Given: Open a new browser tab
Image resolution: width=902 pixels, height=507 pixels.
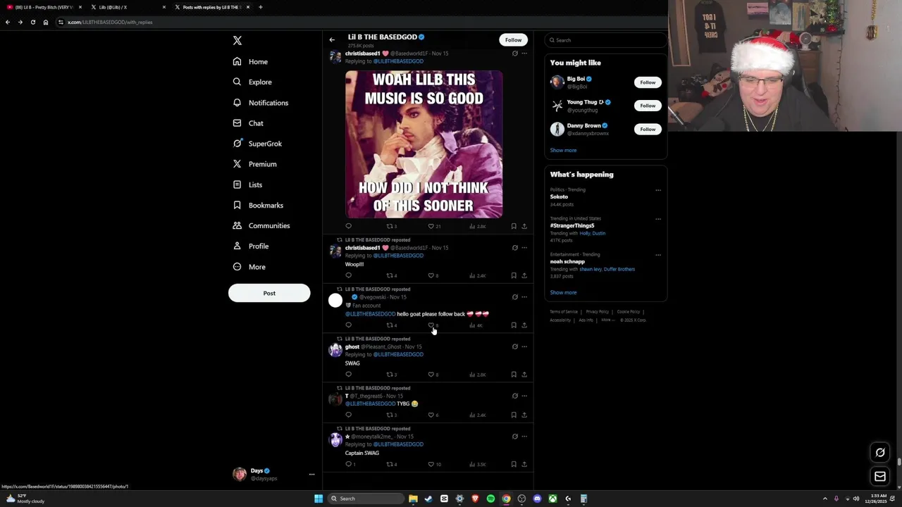Looking at the screenshot, I should point(261,7).
